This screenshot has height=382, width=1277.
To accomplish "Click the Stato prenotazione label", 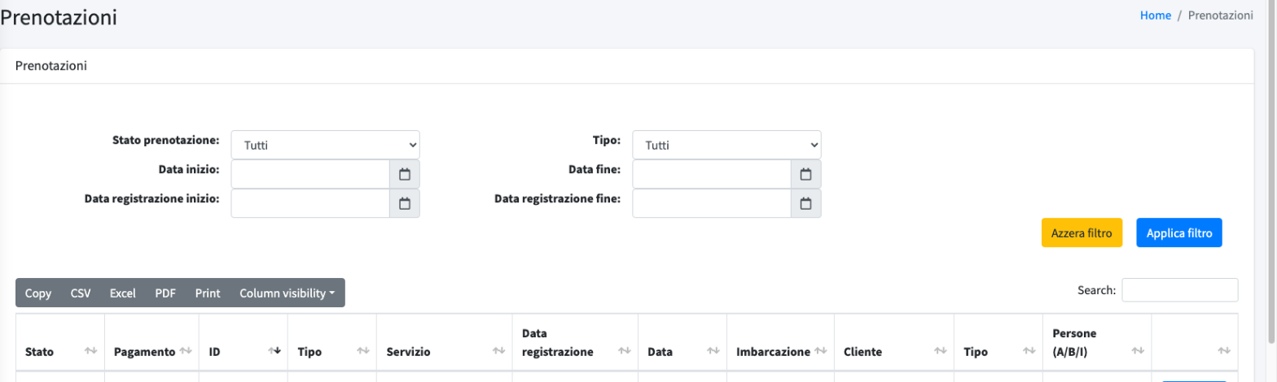I will point(165,140).
